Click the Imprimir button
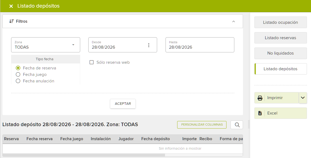This screenshot has height=158, width=311. point(277,98)
